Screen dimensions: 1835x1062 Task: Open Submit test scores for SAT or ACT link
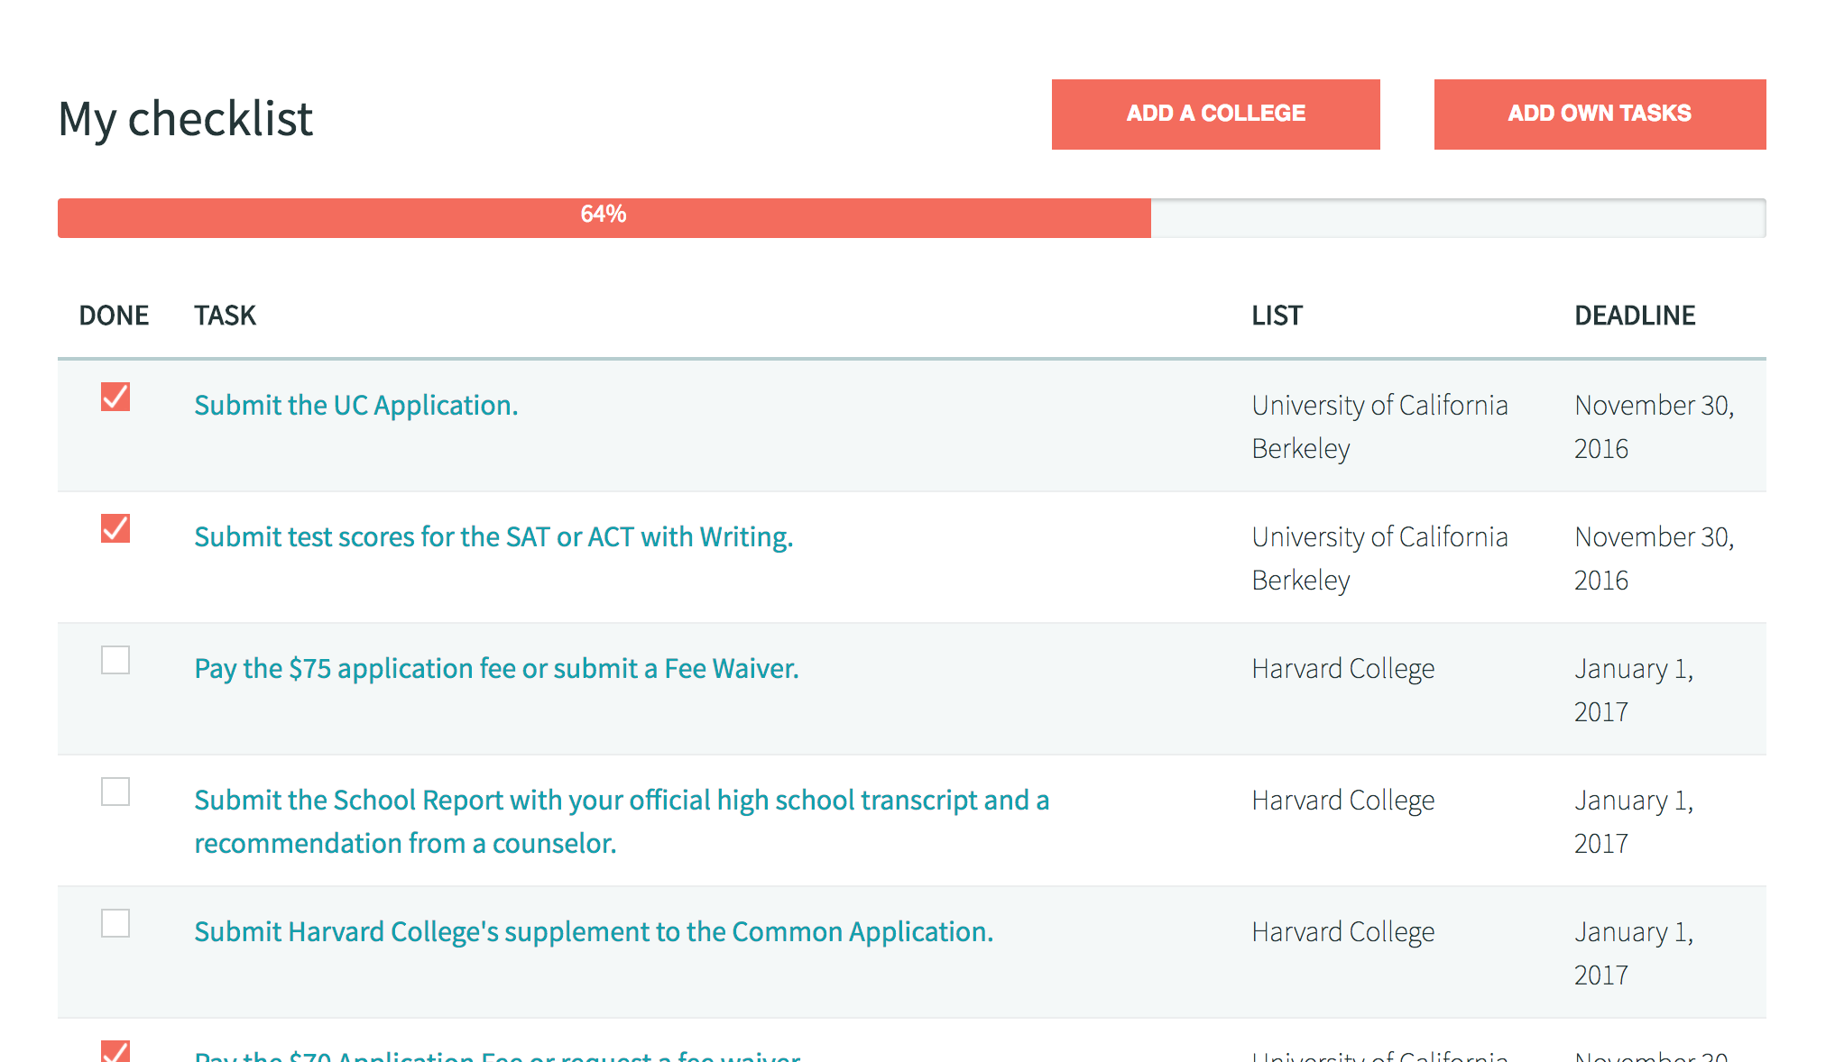(493, 537)
